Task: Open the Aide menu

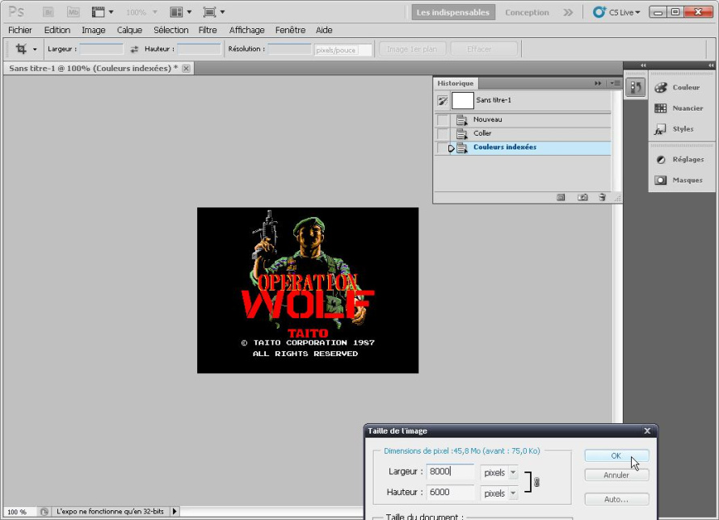Action: coord(324,30)
